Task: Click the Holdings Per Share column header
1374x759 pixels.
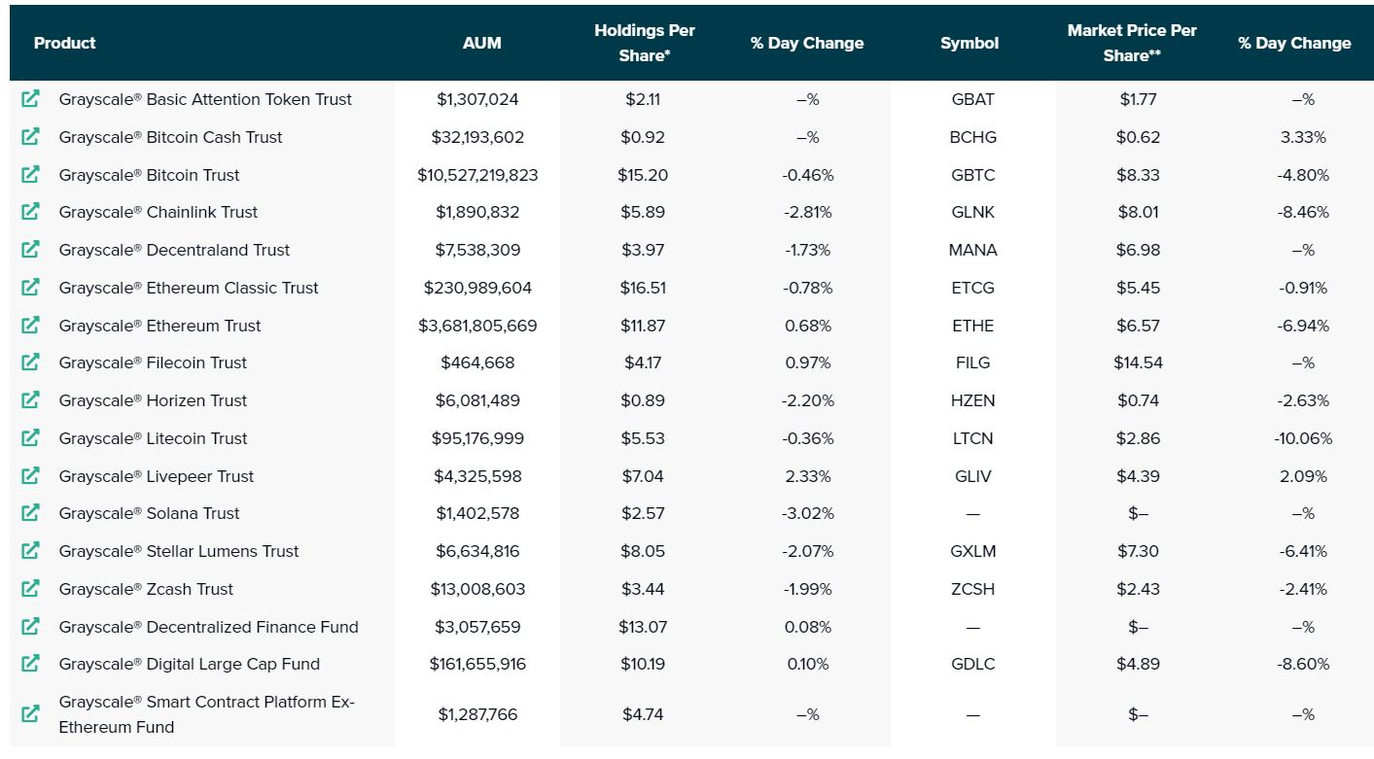Action: click(645, 43)
